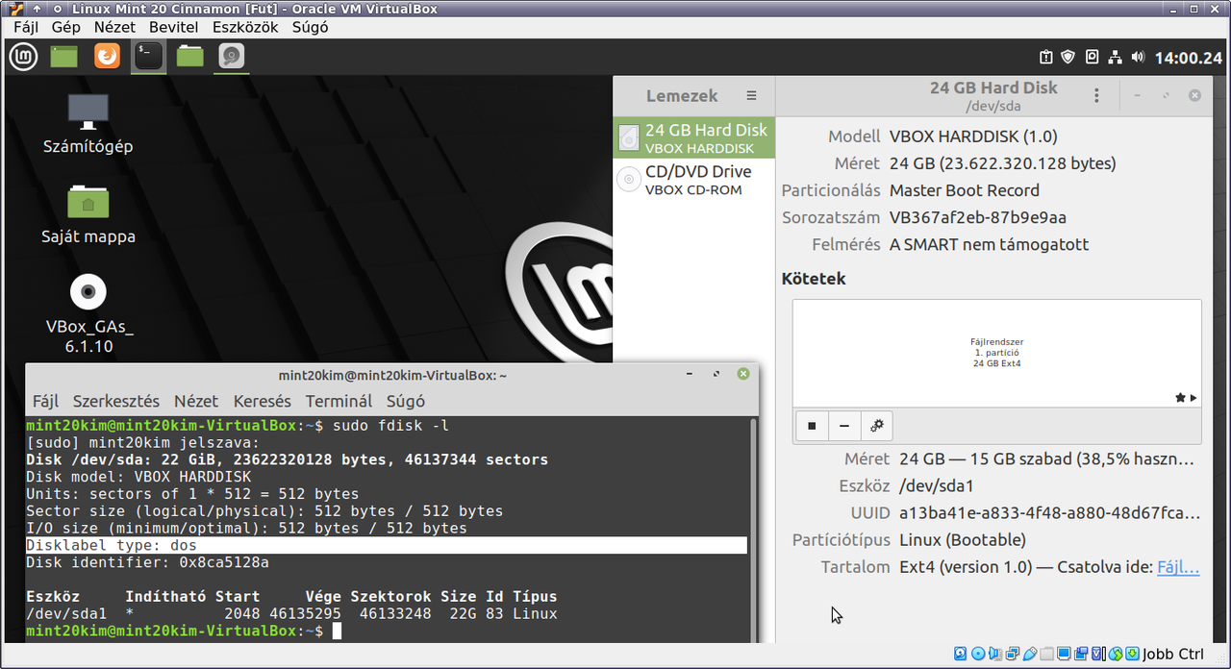Select the Disks app in the panel

click(231, 57)
